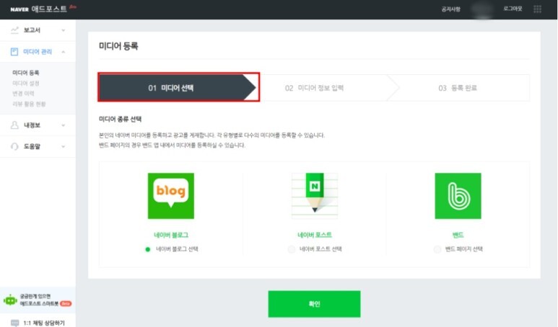The width and height of the screenshot is (558, 327).
Task: Click the 네이버 블로그 green label
Action: pyautogui.click(x=171, y=235)
